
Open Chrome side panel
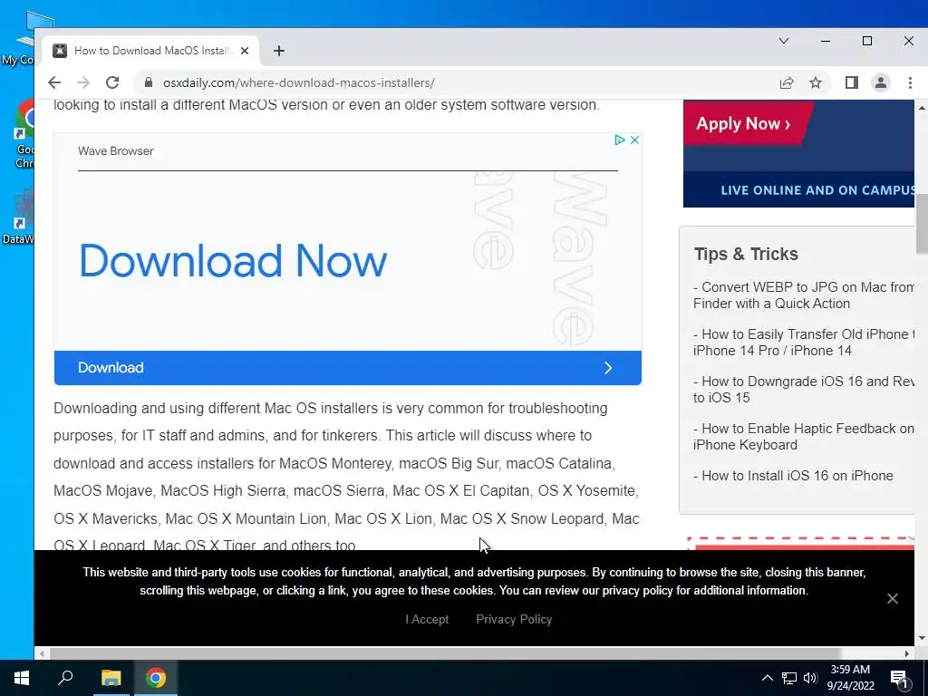852,82
